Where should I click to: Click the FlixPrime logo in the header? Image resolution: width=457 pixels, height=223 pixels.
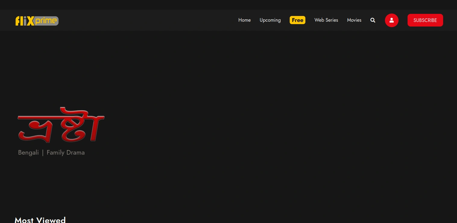[37, 20]
